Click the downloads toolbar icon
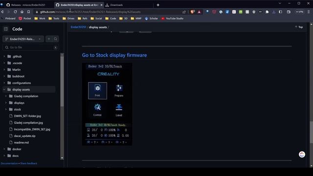Screen dimensions: 313x176 coord(274,12)
